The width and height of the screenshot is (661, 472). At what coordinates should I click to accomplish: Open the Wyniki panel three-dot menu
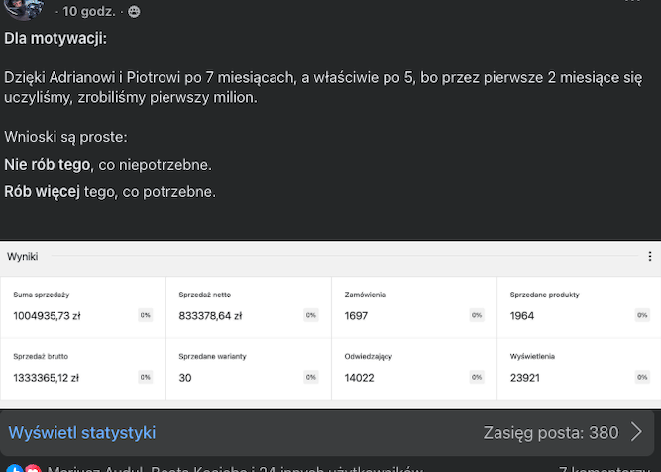click(x=650, y=256)
